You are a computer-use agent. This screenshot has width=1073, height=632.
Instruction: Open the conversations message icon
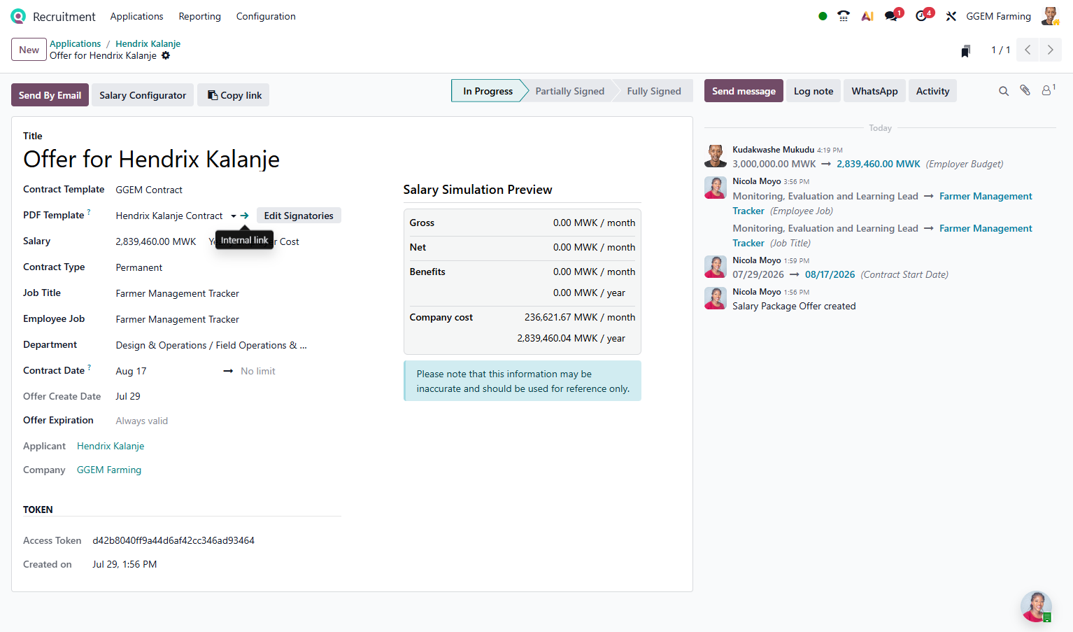pos(892,15)
